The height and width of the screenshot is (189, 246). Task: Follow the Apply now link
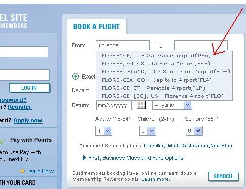coord(28,120)
